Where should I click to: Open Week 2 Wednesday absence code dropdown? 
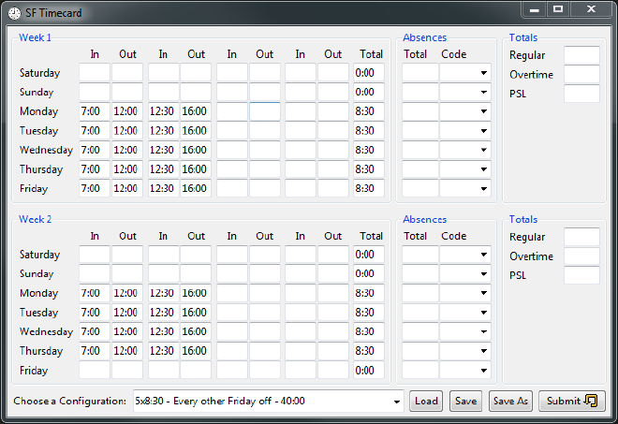click(x=465, y=331)
